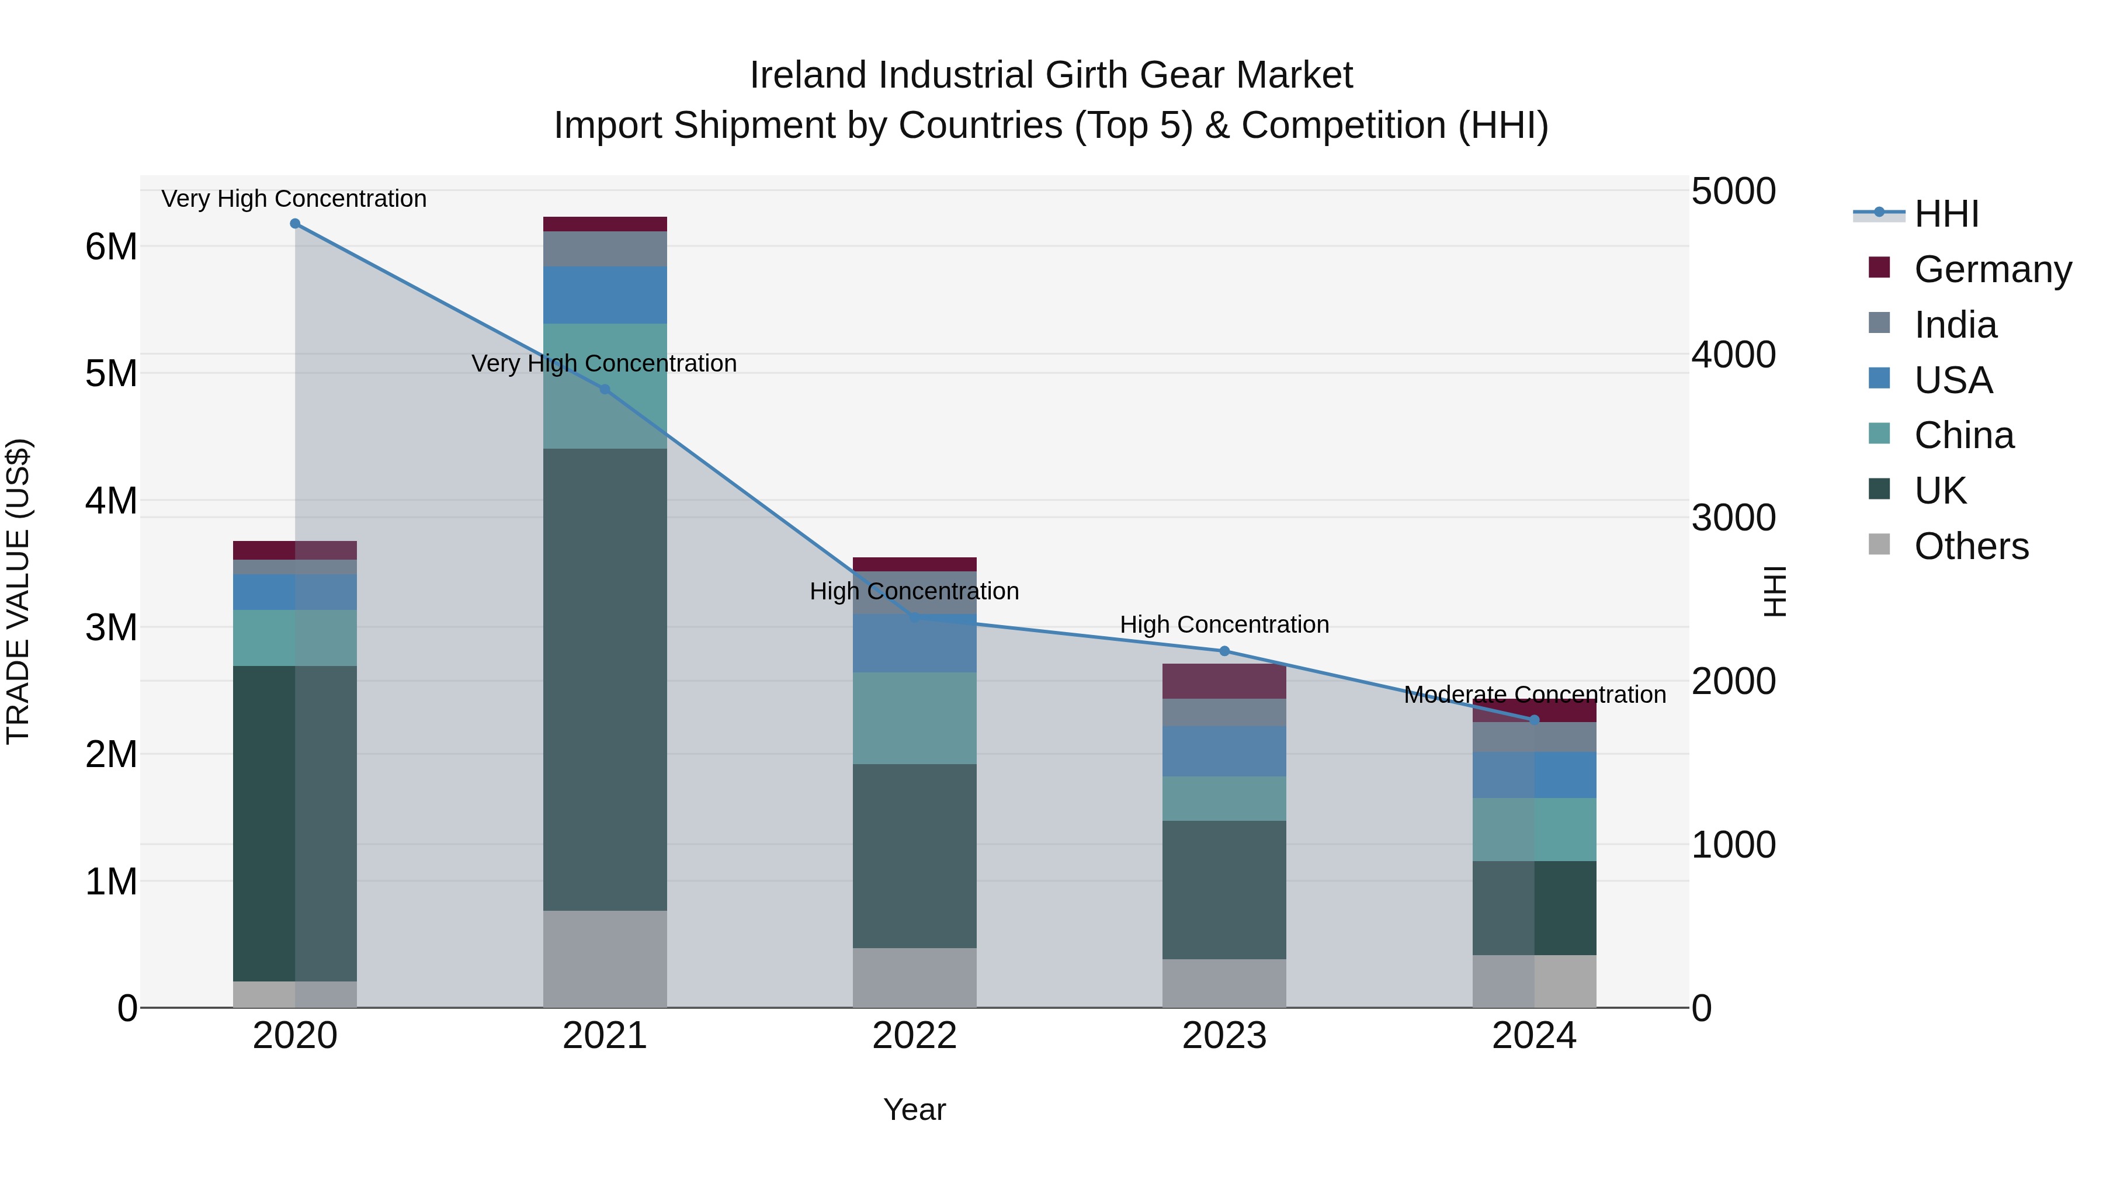Click the HHI line marker for 2023

(x=1224, y=651)
